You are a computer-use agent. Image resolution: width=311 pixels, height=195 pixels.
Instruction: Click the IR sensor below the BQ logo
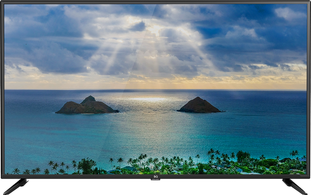pyautogui.click(x=155, y=180)
